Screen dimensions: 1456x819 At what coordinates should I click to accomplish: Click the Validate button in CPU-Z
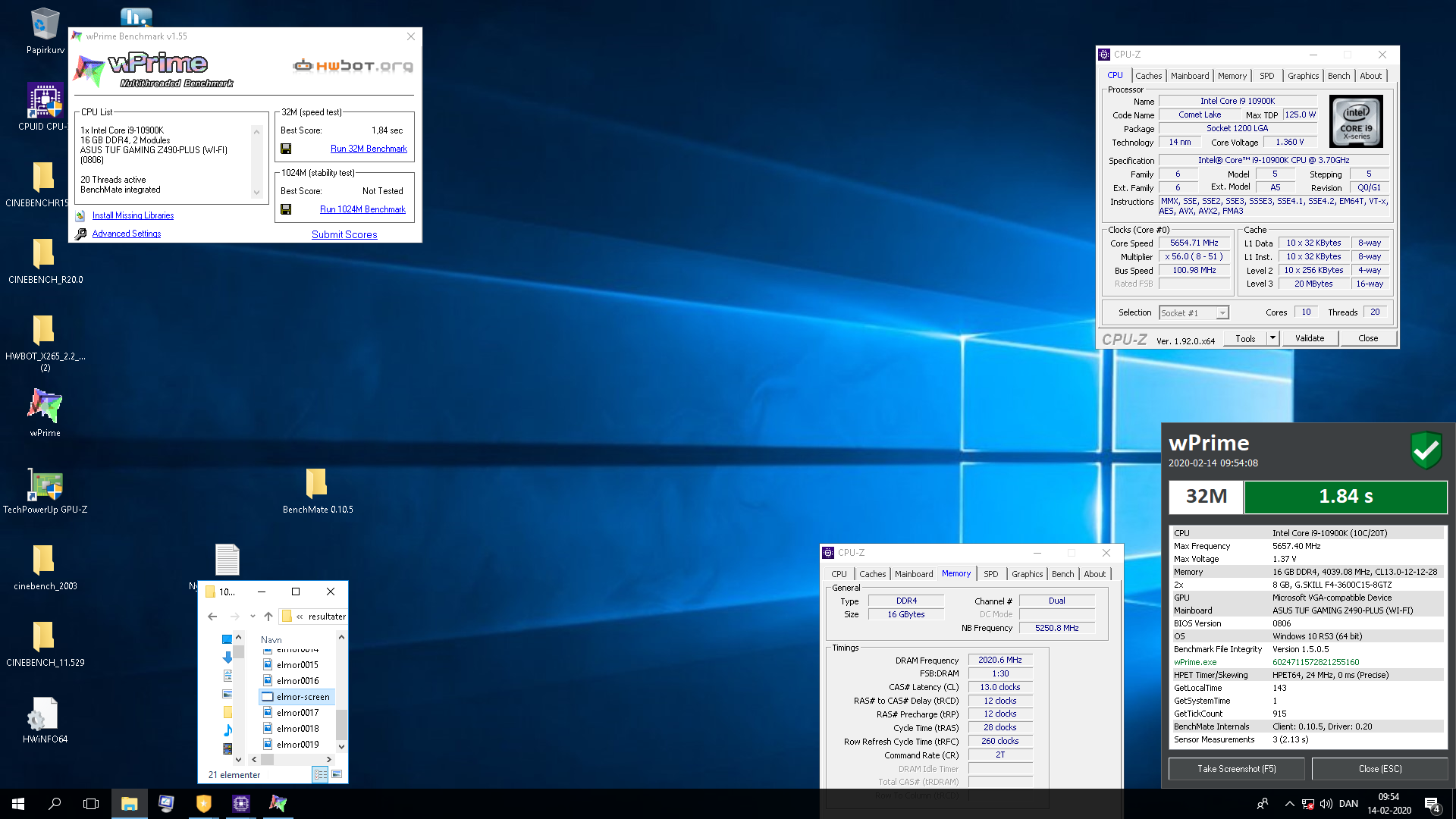[x=1310, y=338]
